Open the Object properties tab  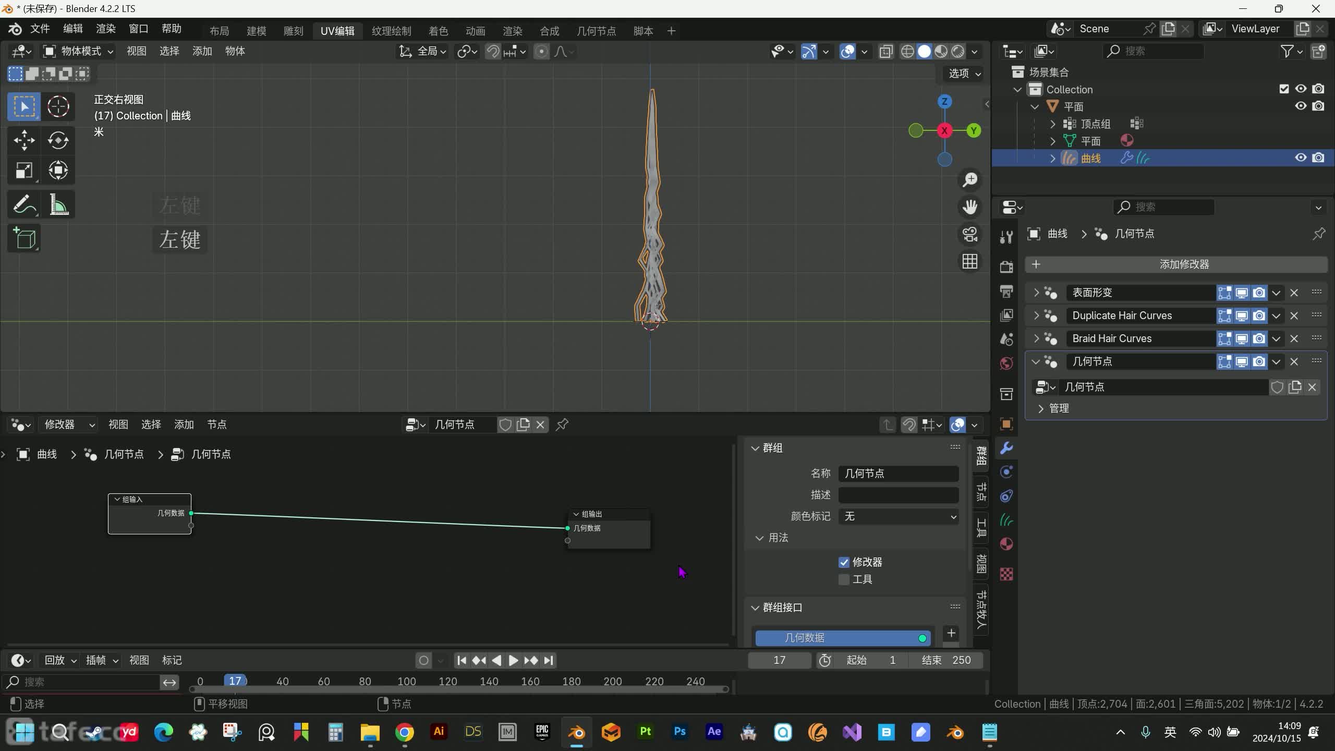[x=1006, y=424]
